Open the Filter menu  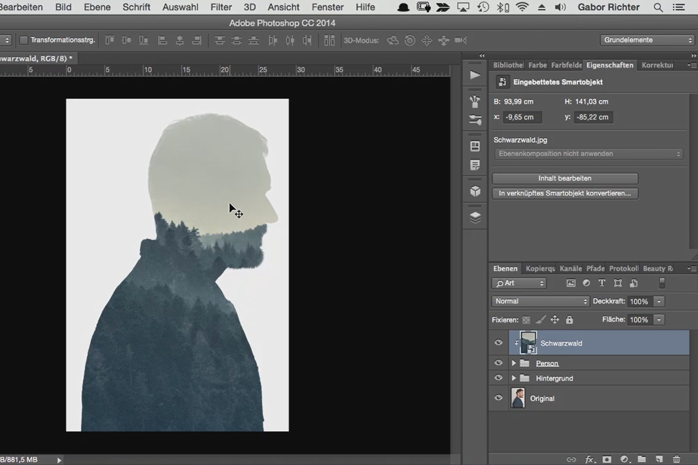pyautogui.click(x=221, y=7)
